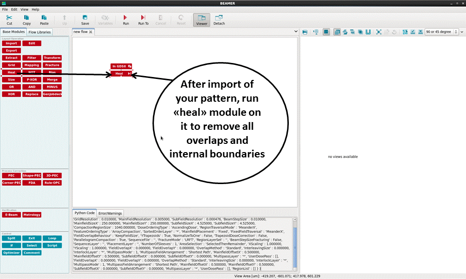Click the Save toolbar icon
Viewport: 466px width, 279px height.
(x=85, y=18)
